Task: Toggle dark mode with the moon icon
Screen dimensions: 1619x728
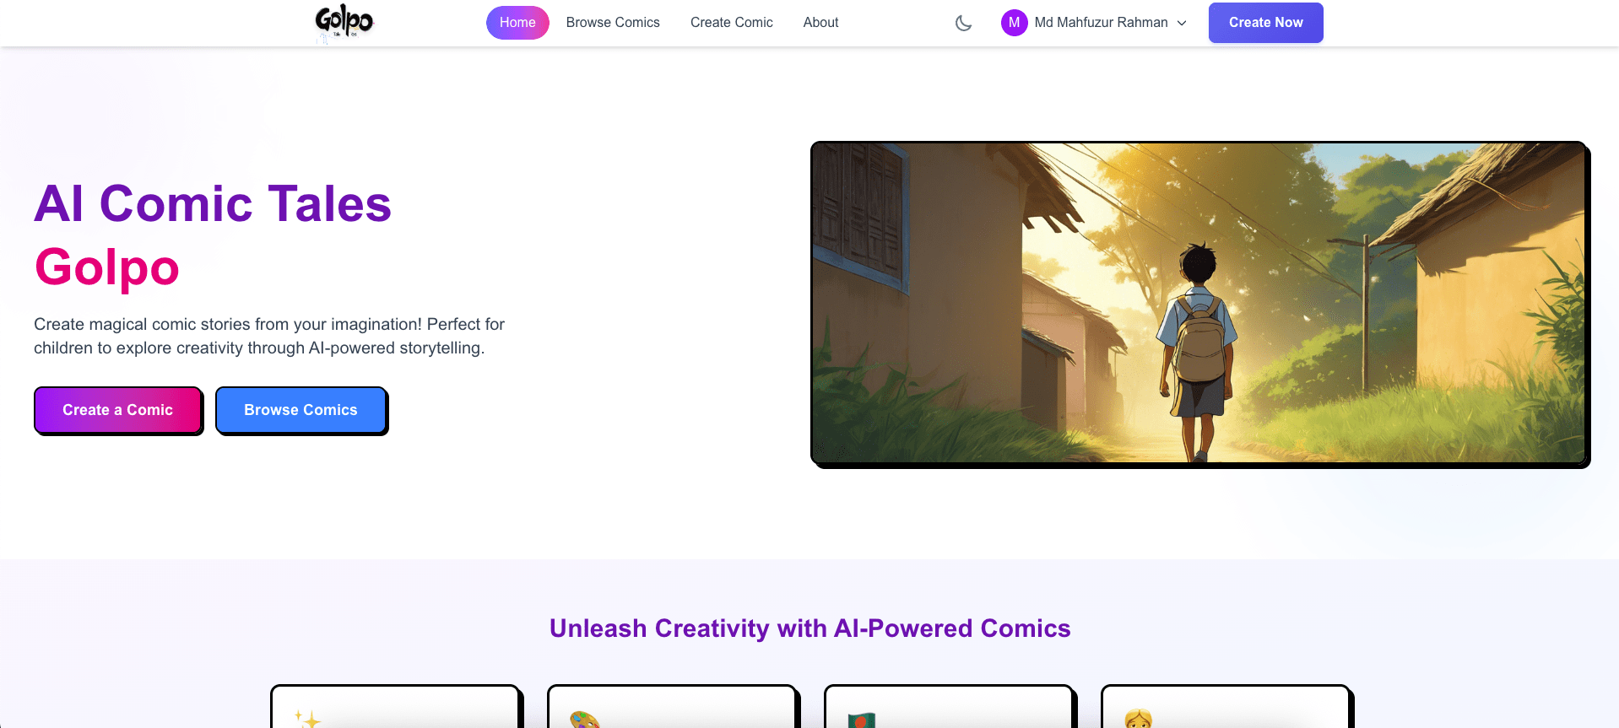Action: point(963,23)
